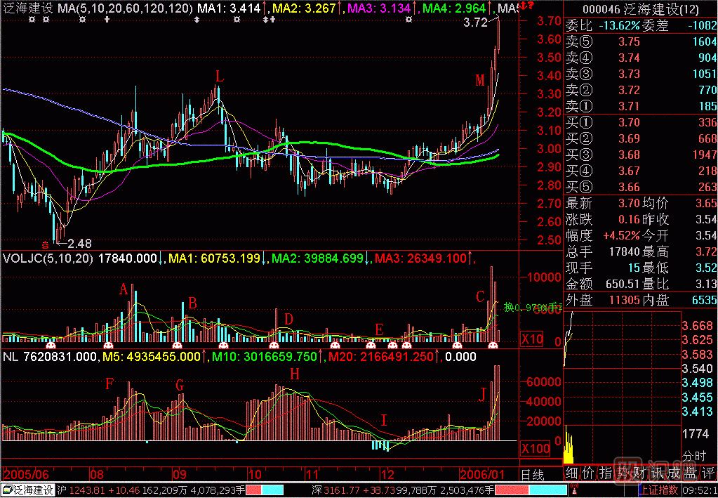Viewport: 718px width, 498px height.
Task: Click the up-down arrow icon beside the help icon
Action: [x=523, y=6]
